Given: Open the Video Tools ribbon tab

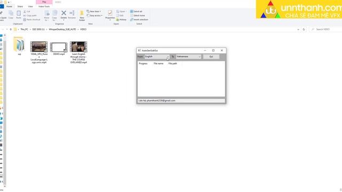Looking at the screenshot, I should coord(44,6).
